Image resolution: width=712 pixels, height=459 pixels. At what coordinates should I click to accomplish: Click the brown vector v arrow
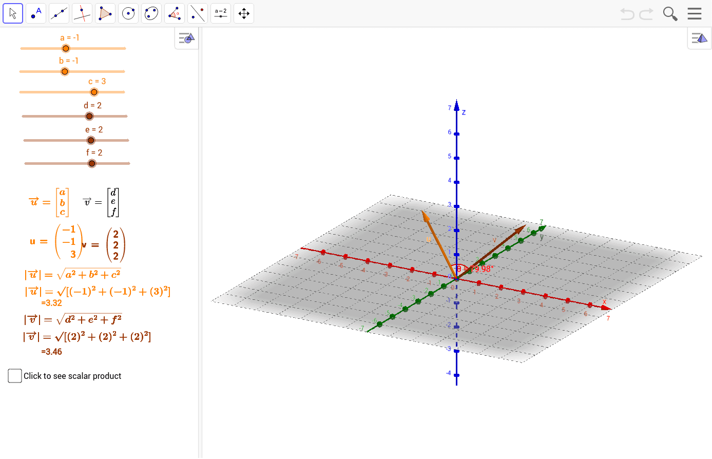coord(491,252)
